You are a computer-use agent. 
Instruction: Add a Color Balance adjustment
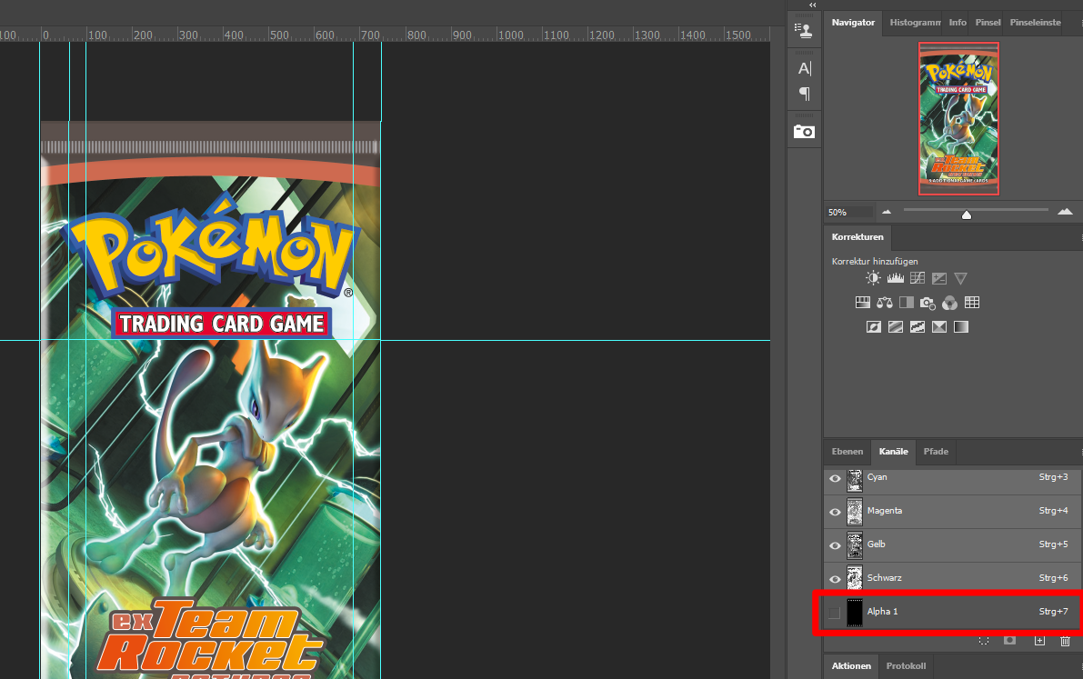click(x=885, y=303)
